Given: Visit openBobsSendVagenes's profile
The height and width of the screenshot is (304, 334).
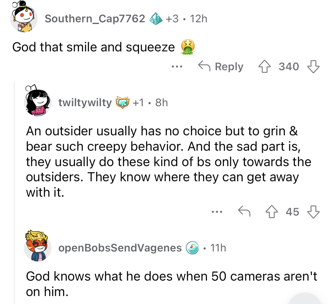Looking at the screenshot, I should [x=120, y=248].
